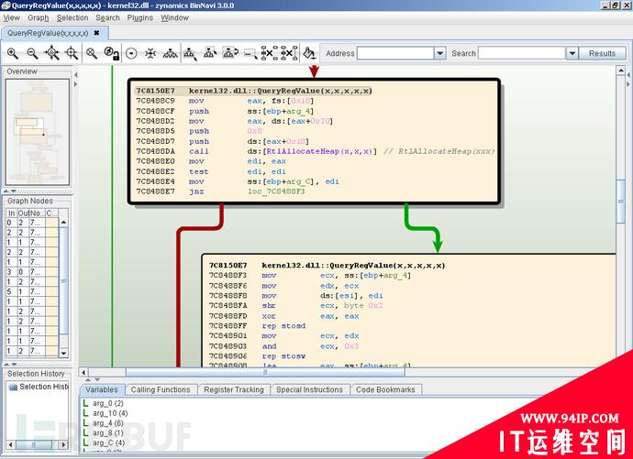
Task: Apply the hierarchic graph layout
Action: pos(170,53)
